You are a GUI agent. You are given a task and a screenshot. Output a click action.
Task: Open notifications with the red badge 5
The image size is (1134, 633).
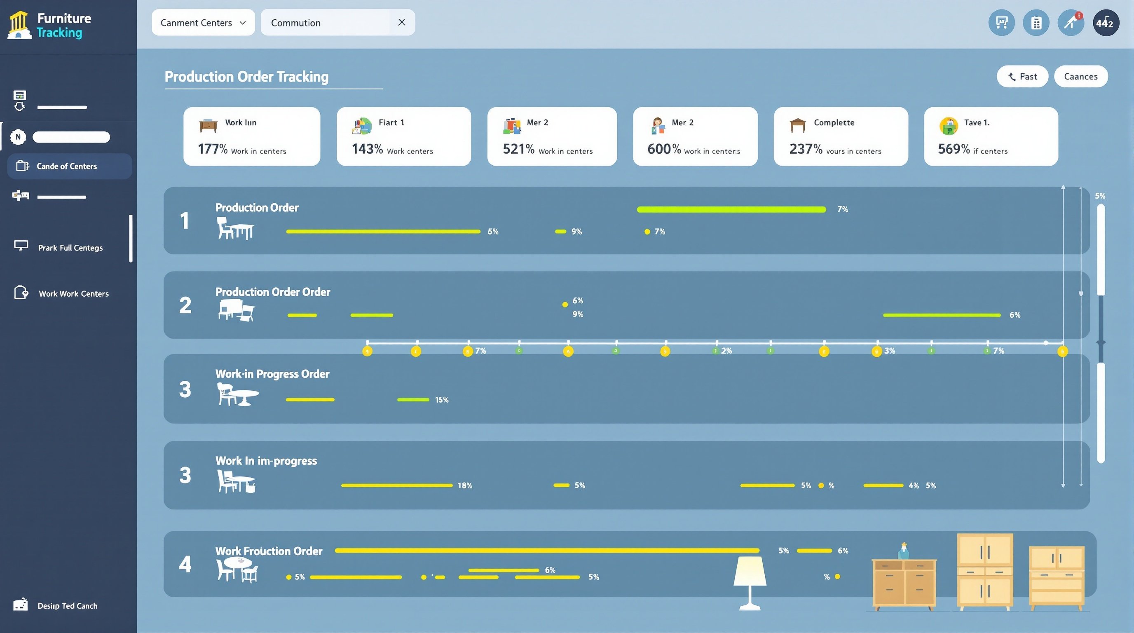coord(1071,22)
